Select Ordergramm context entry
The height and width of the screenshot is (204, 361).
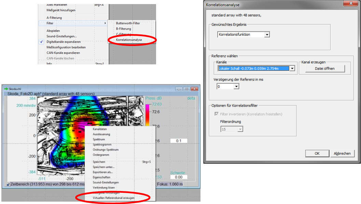(101, 155)
